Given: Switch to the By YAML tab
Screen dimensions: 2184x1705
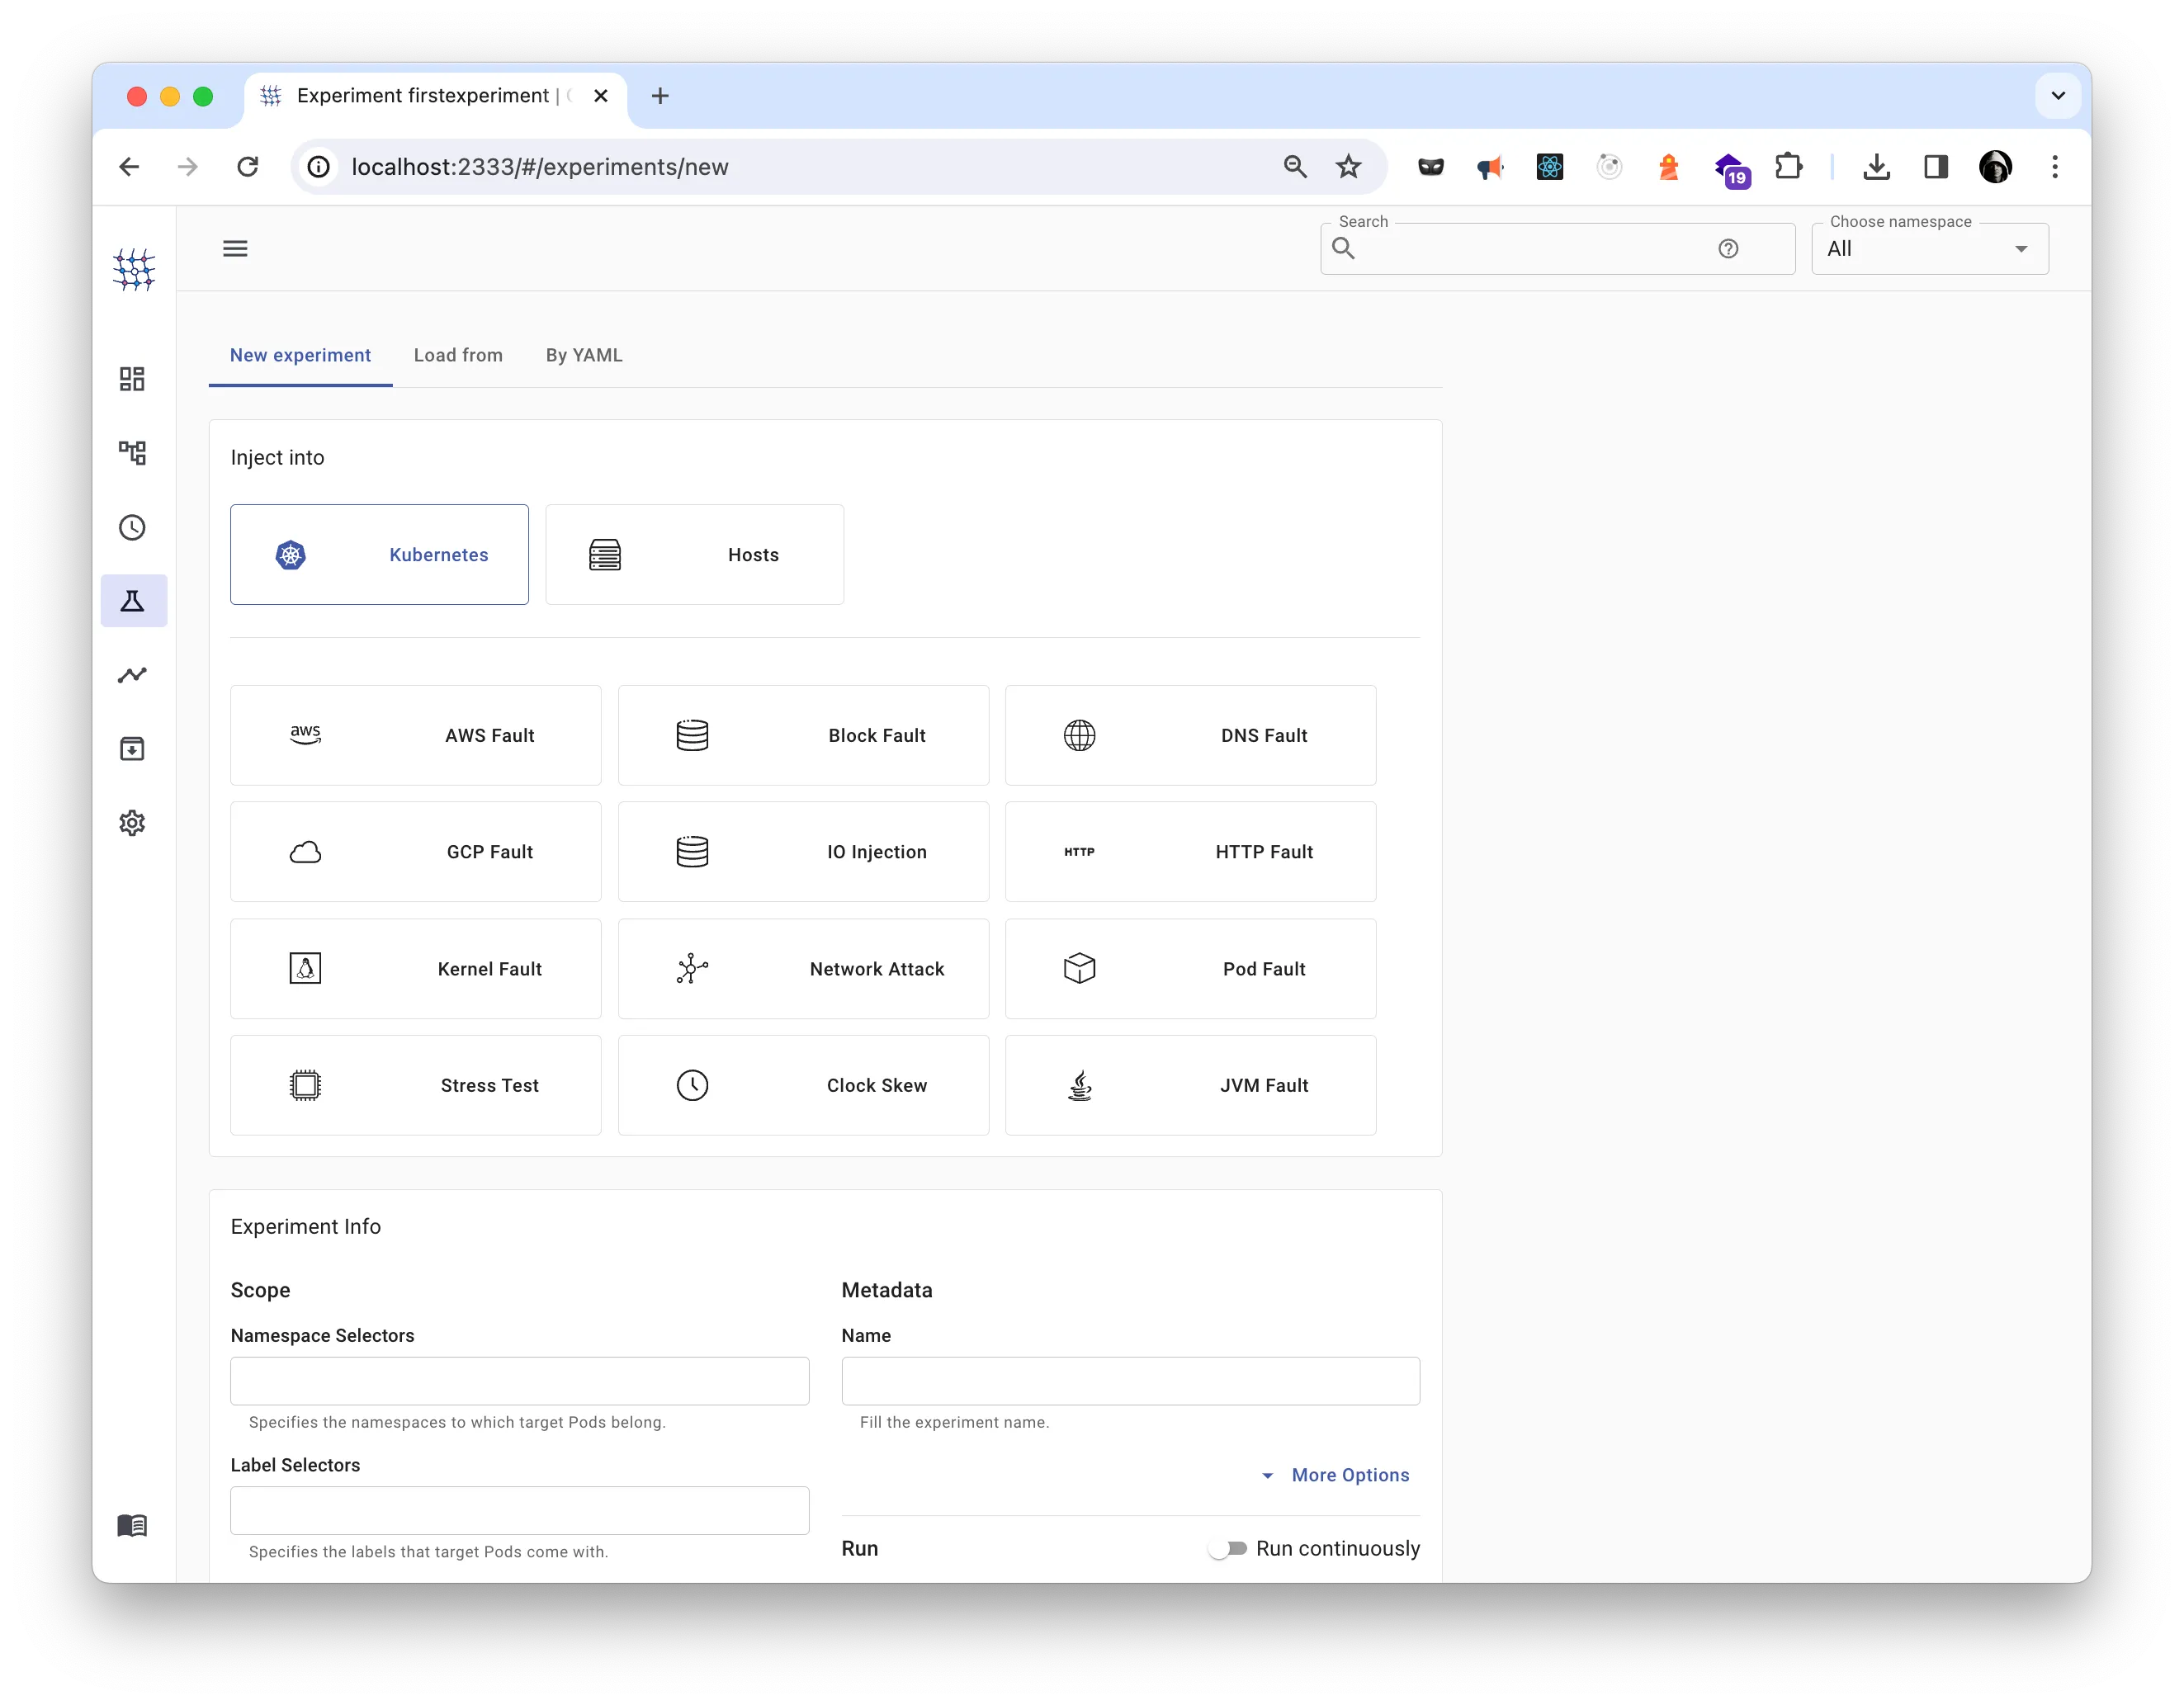Looking at the screenshot, I should tap(585, 355).
